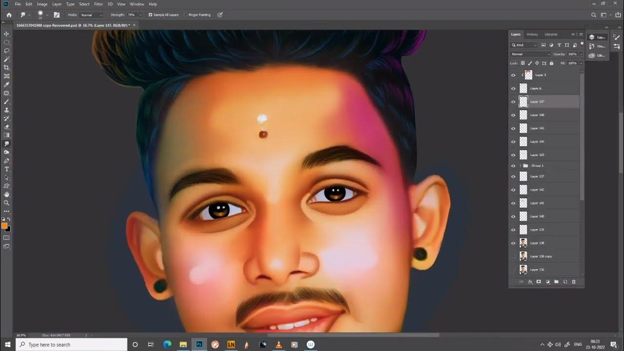
Task: Create a new layer with plus icon
Action: click(x=565, y=282)
